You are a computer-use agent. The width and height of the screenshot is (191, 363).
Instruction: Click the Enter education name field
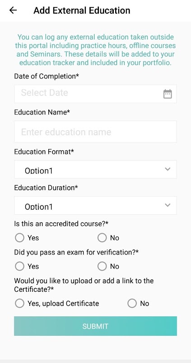click(x=95, y=132)
